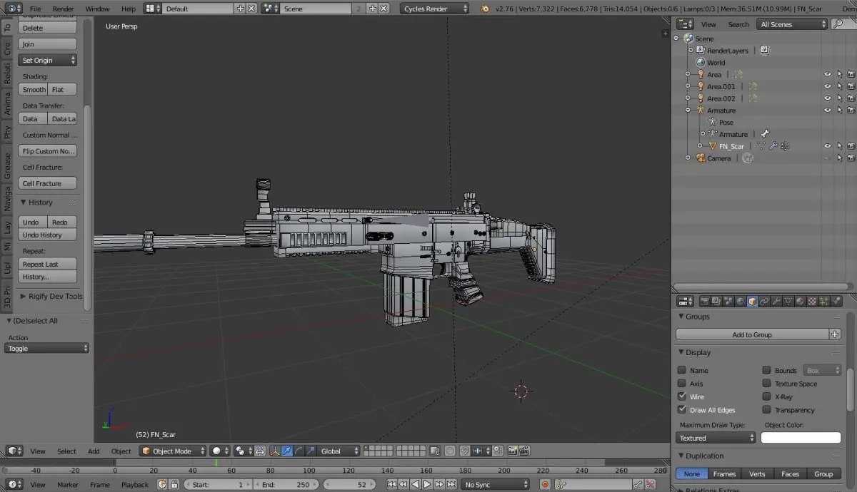The image size is (857, 492).
Task: Open the Set Origin dropdown
Action: (48, 60)
